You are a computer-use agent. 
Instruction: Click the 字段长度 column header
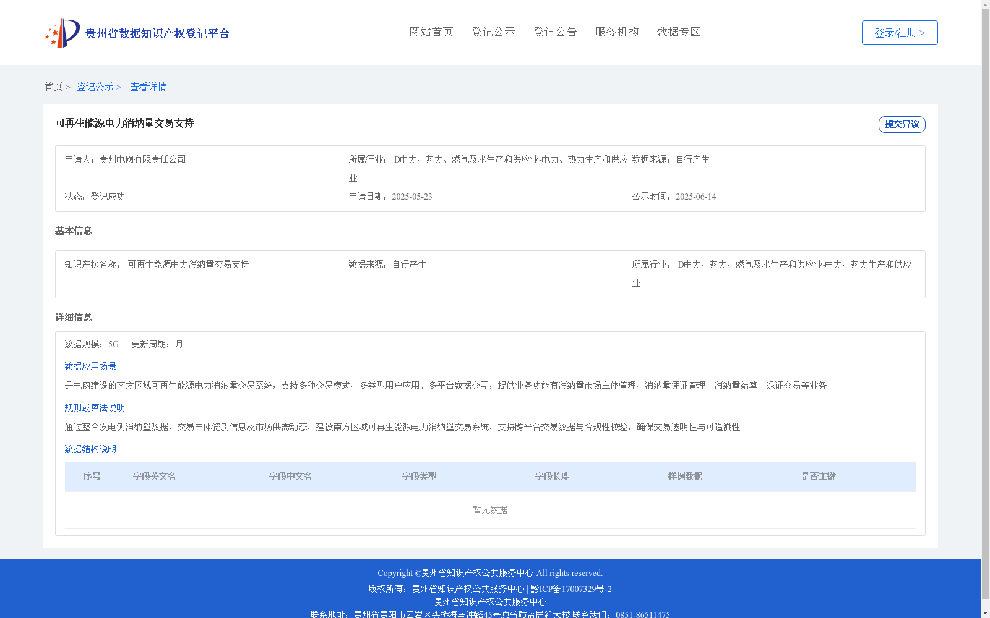click(552, 476)
